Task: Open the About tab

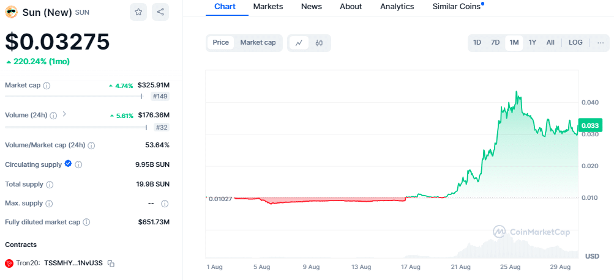Action: click(x=351, y=7)
